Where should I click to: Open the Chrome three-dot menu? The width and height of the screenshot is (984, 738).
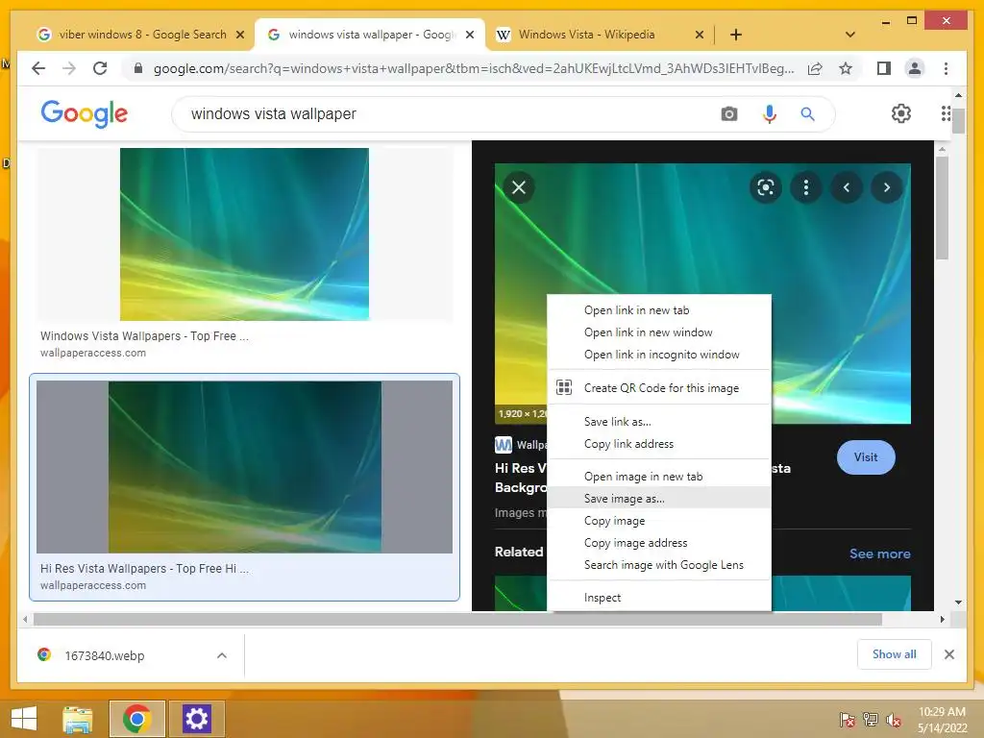[x=946, y=68]
